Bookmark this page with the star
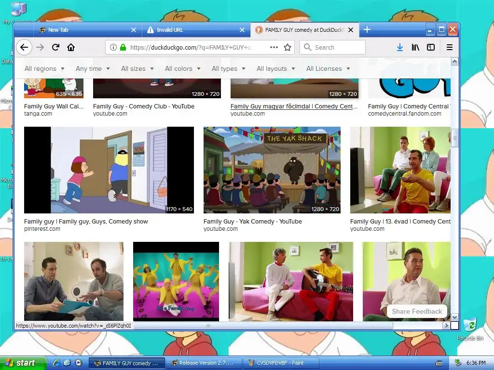The height and width of the screenshot is (370, 494). 288,48
